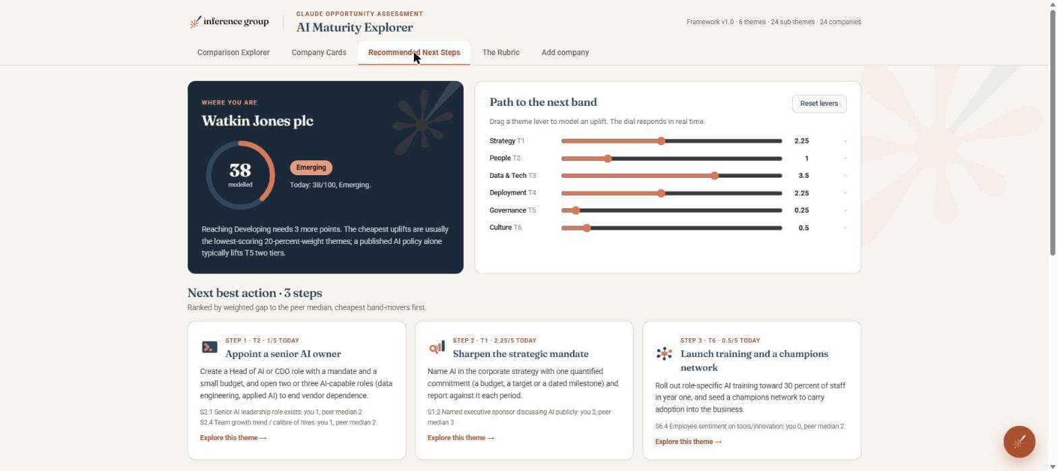This screenshot has width=1057, height=471.
Task: Open the Comparison Explorer tab
Action: [x=233, y=53]
